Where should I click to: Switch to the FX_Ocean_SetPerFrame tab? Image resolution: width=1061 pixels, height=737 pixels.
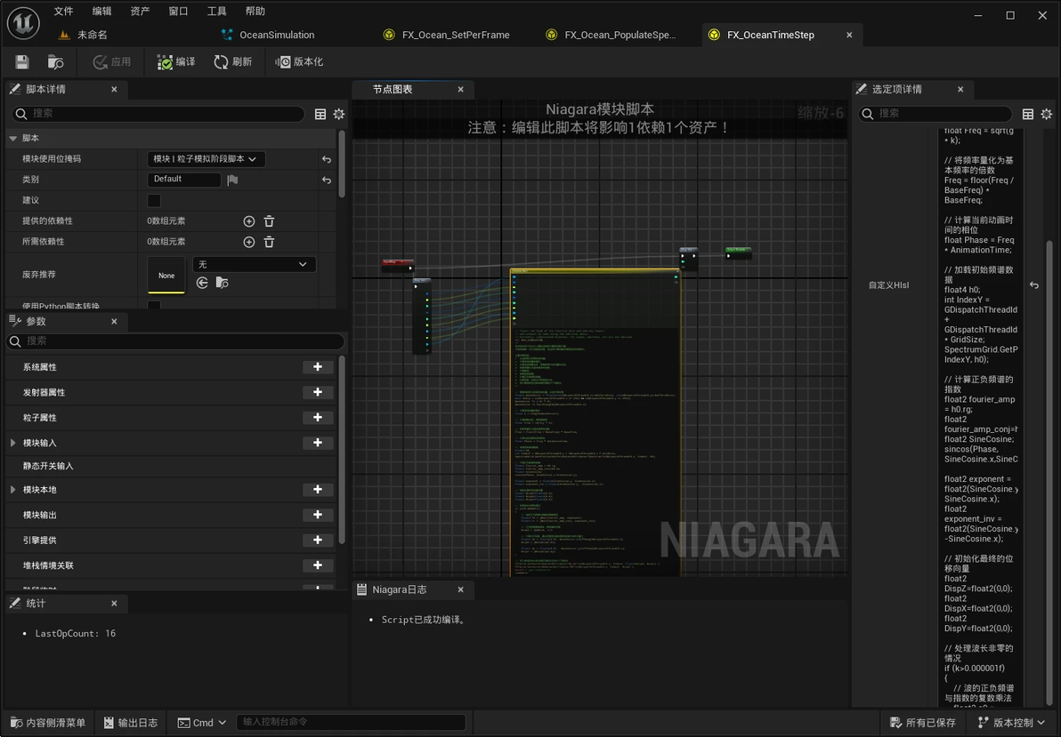(x=455, y=35)
